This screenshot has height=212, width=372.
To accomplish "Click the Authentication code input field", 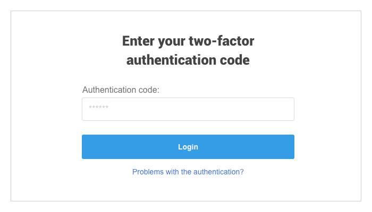I will coord(188,109).
